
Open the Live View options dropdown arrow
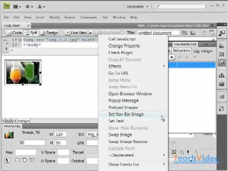point(90,33)
